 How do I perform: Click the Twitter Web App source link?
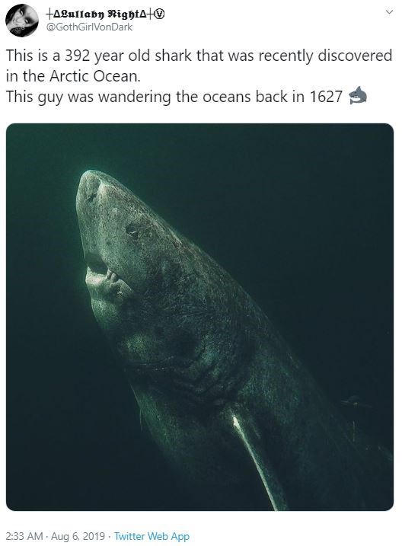152,536
